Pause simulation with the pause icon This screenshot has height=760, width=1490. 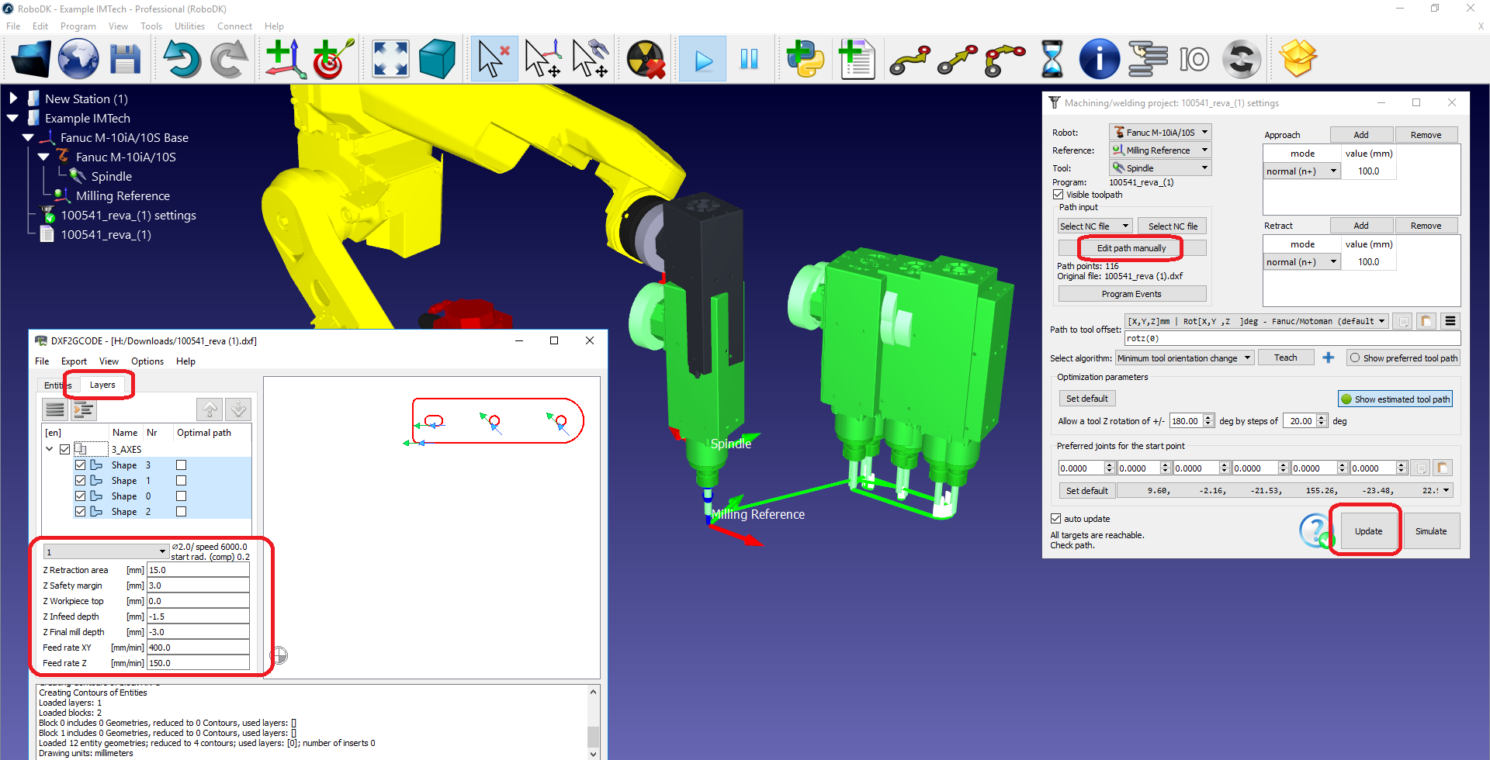[x=749, y=60]
